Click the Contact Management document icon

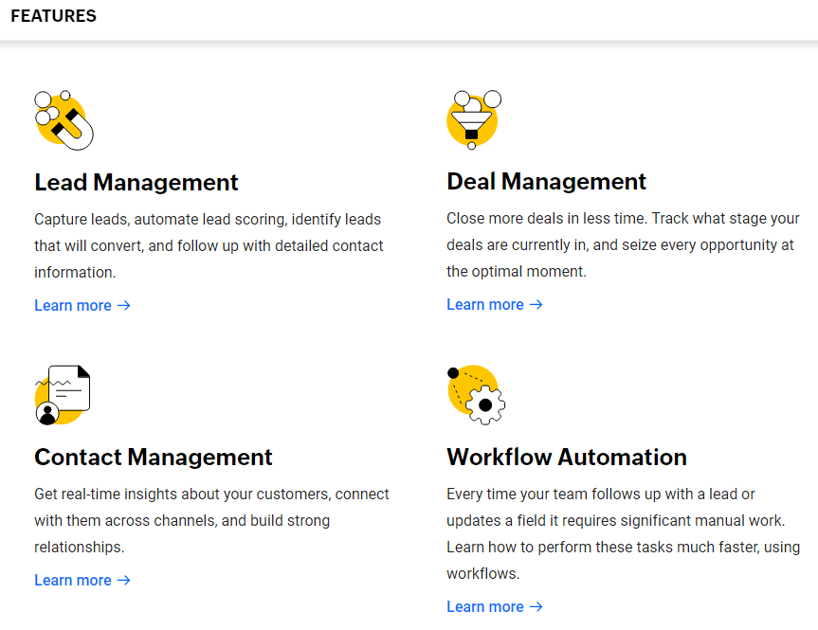tap(63, 394)
